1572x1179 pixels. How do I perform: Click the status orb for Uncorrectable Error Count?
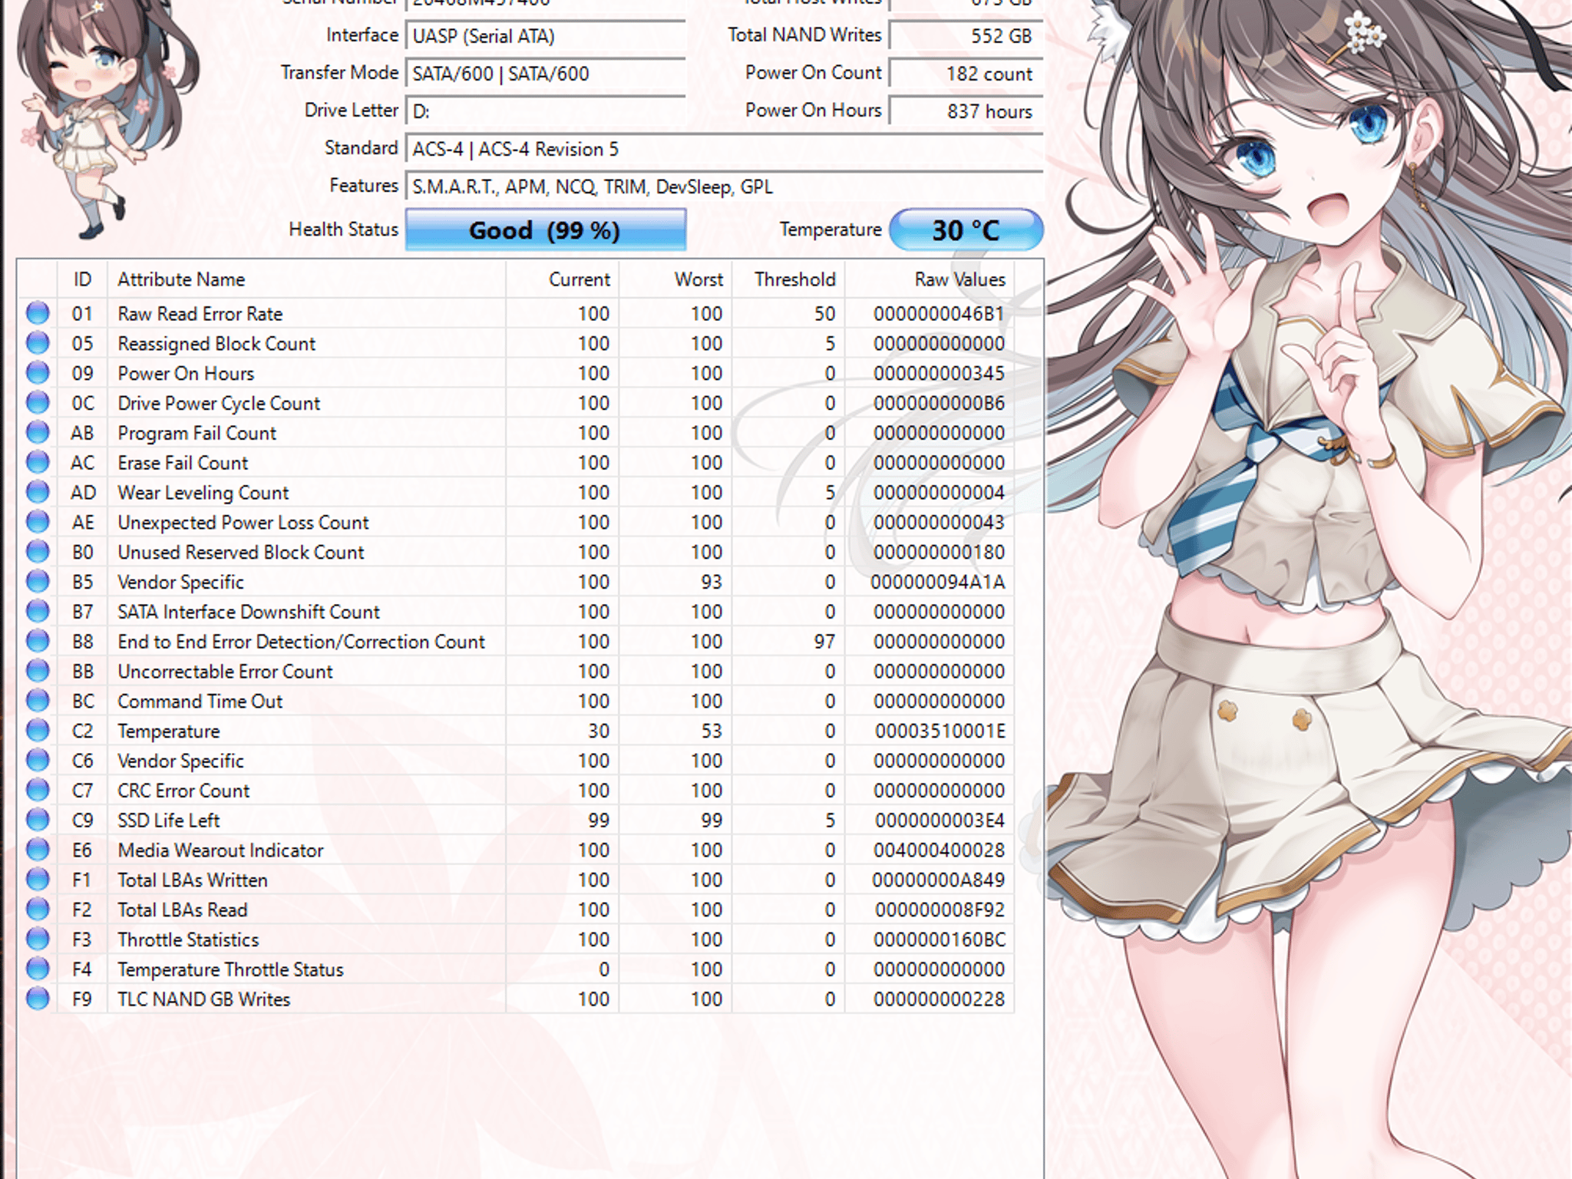(x=38, y=671)
